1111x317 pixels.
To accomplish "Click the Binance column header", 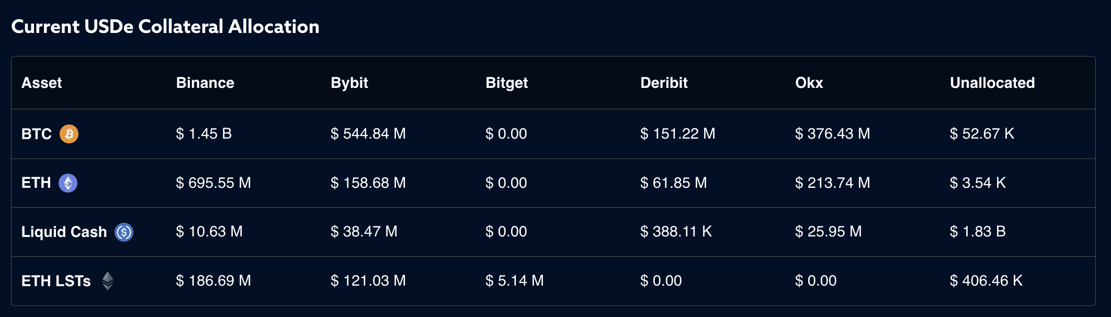I will (x=205, y=83).
